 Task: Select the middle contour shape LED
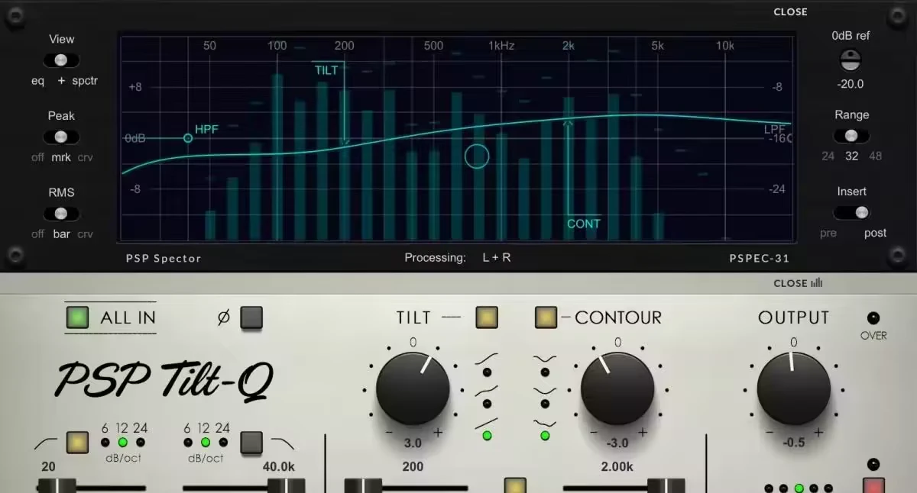[545, 404]
